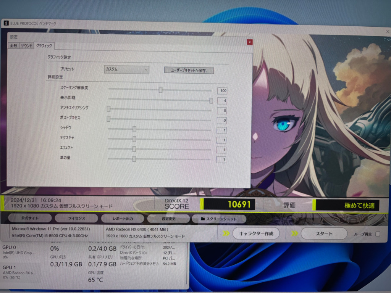Open the 公式サイト link button
The width and height of the screenshot is (391, 293).
pyautogui.click(x=30, y=218)
